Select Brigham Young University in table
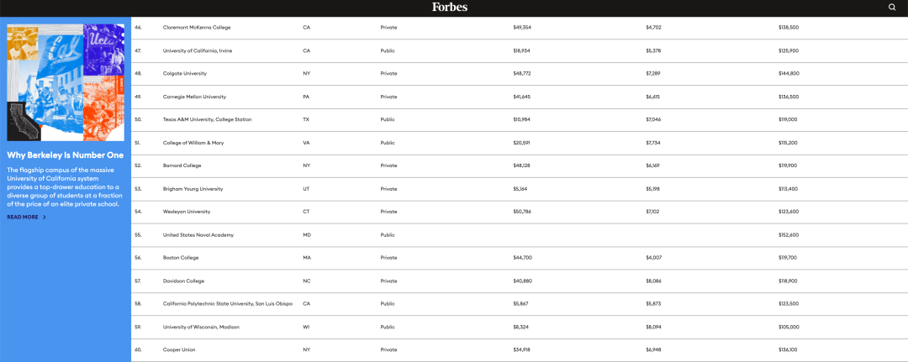The width and height of the screenshot is (908, 362). (x=193, y=189)
